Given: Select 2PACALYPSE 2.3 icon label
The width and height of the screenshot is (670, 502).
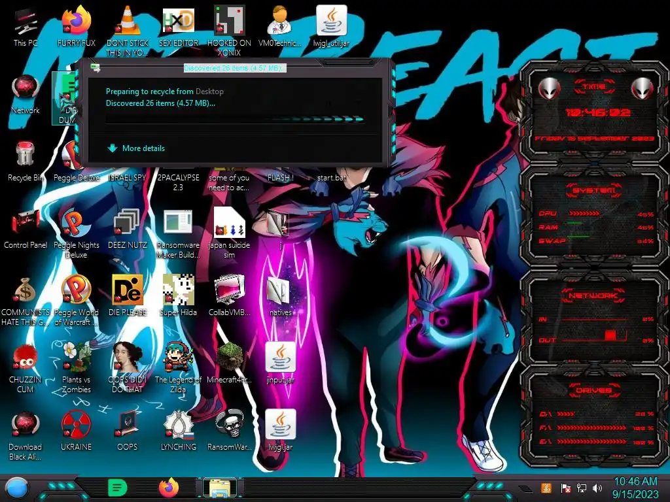Looking at the screenshot, I should pyautogui.click(x=178, y=182).
